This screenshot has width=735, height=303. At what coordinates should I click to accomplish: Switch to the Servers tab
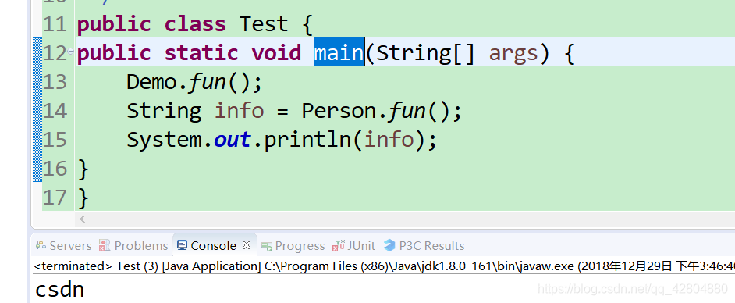click(x=64, y=246)
